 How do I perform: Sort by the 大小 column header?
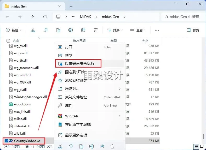(145, 41)
